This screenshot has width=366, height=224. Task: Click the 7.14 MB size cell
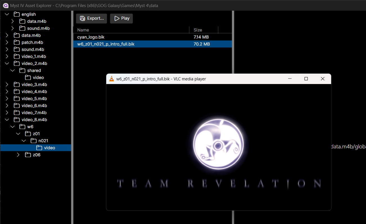coord(201,37)
